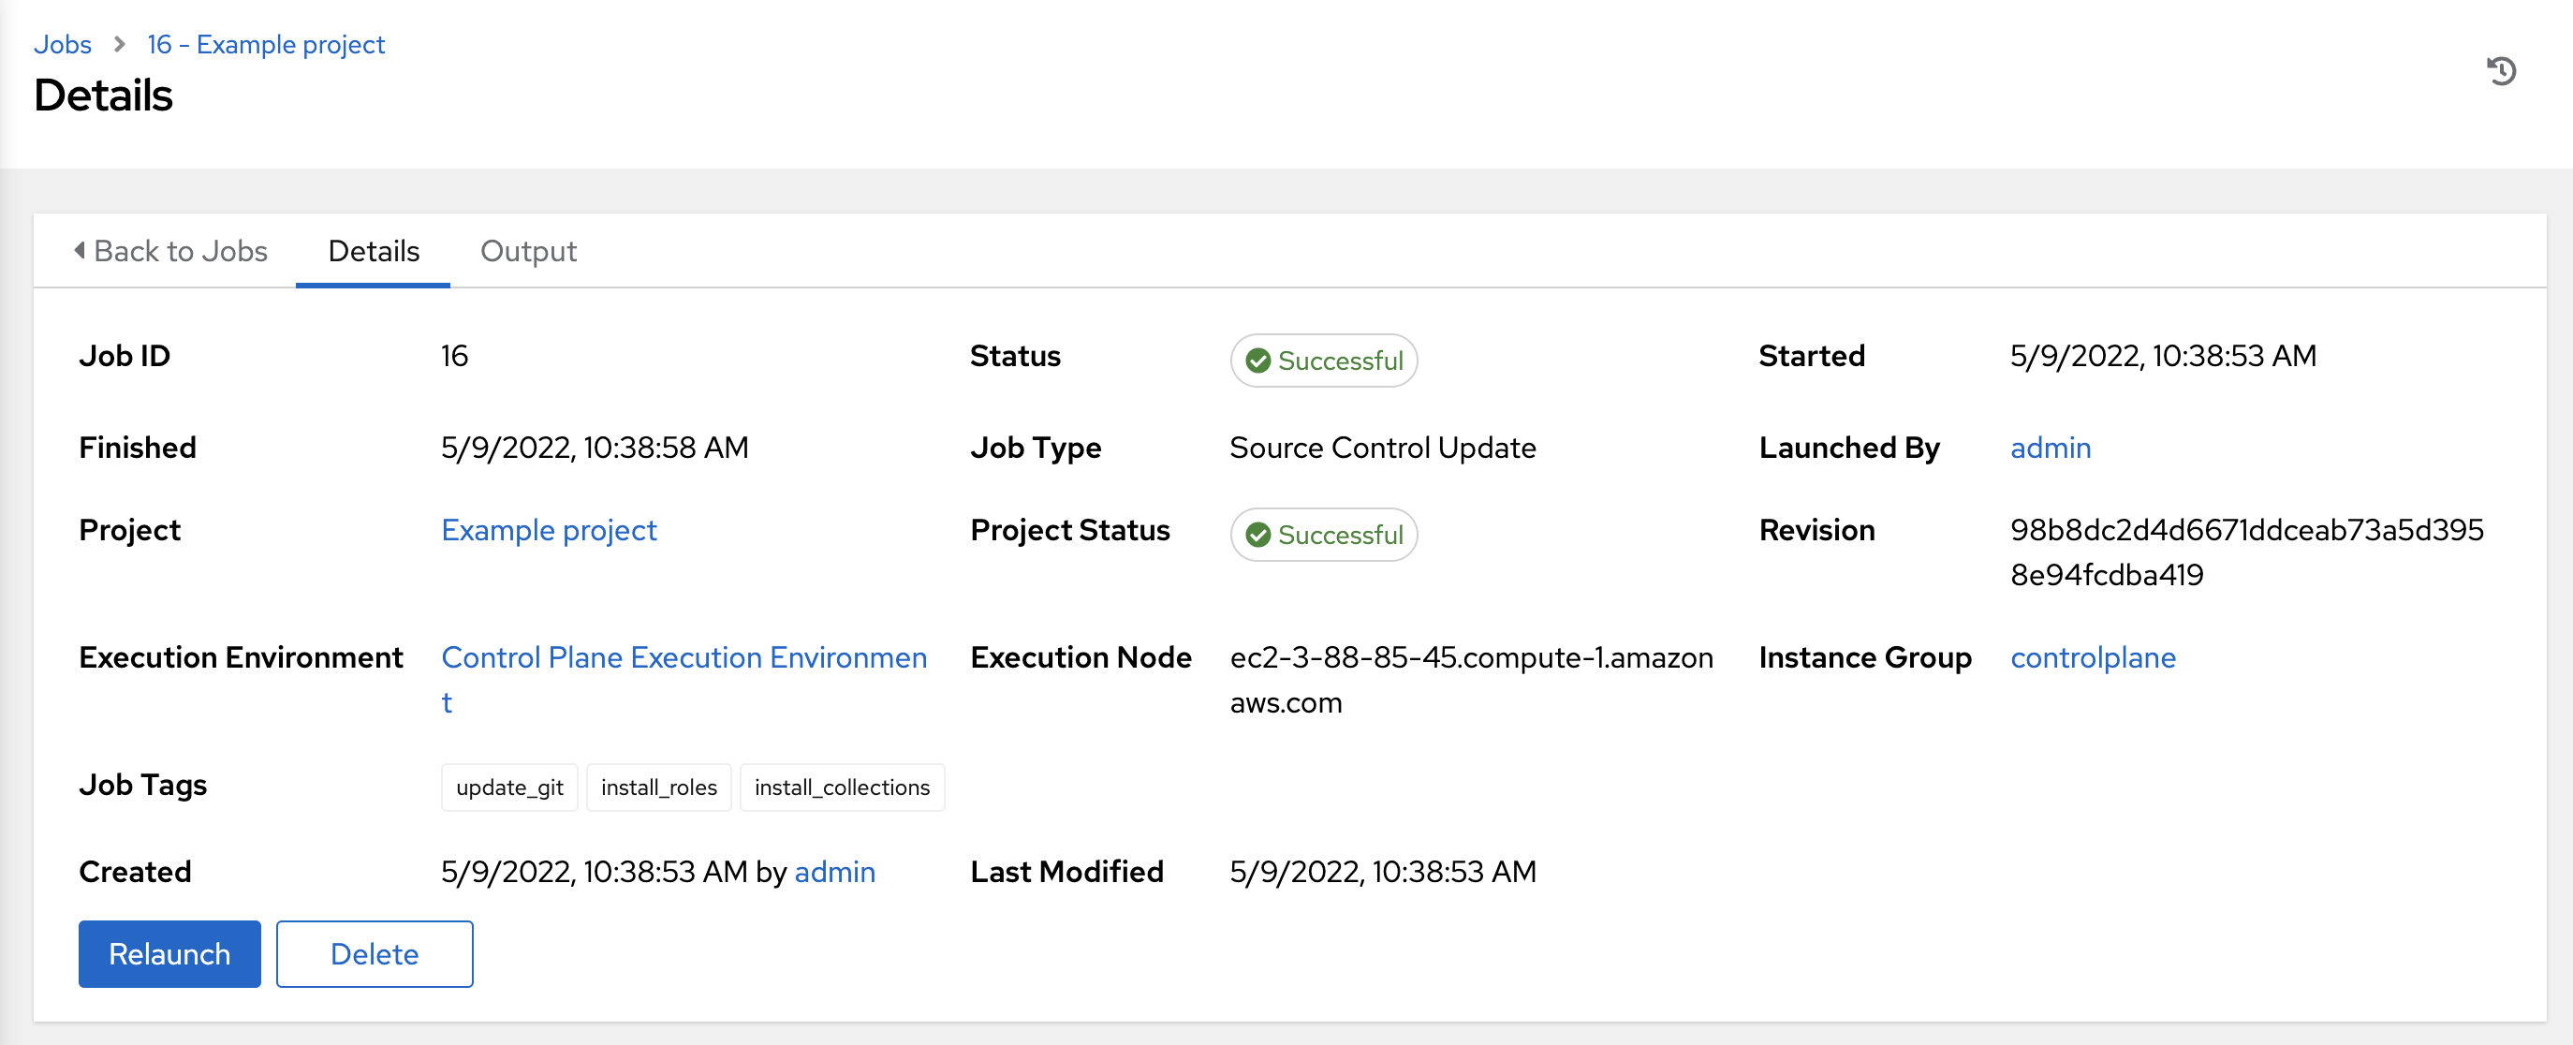Screen dimensions: 2573x1045
Task: Click the checkmark icon in Project Status badge
Action: click(x=1257, y=535)
